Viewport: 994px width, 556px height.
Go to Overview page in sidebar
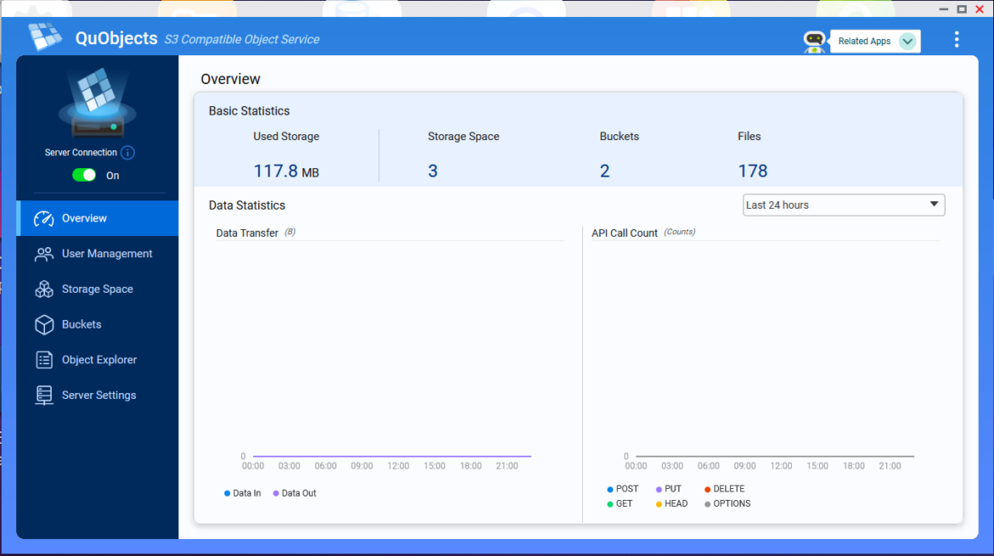click(x=98, y=218)
